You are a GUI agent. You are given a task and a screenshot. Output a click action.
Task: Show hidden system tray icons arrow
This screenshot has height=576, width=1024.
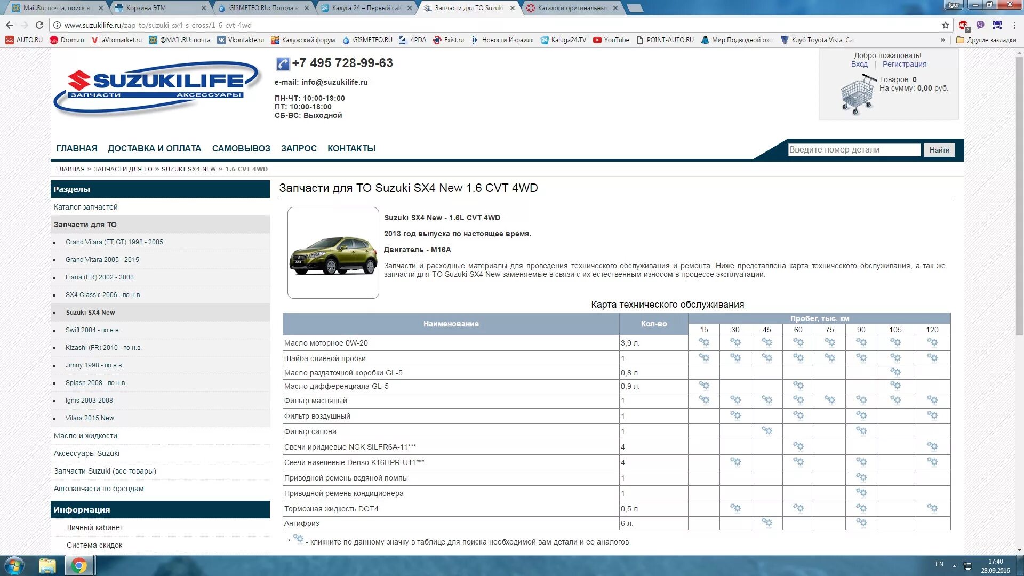(954, 565)
